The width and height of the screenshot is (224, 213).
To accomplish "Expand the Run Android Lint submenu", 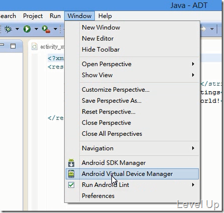I will point(132,185).
